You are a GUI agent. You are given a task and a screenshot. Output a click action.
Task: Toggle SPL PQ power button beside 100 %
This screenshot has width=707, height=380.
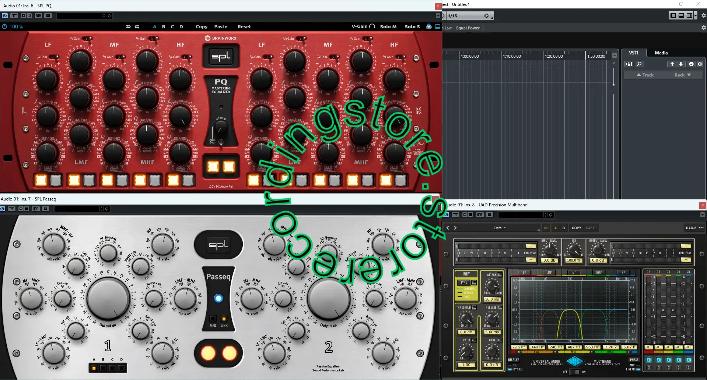pos(4,26)
